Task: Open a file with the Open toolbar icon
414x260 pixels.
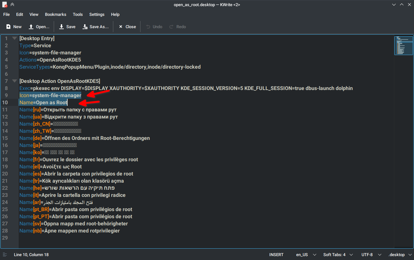Action: 31,27
